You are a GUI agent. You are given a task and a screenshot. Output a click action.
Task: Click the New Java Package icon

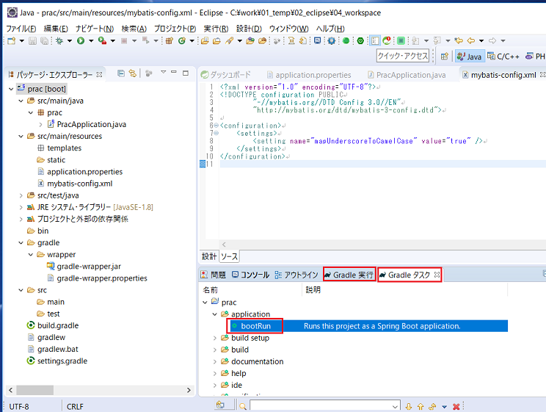170,41
